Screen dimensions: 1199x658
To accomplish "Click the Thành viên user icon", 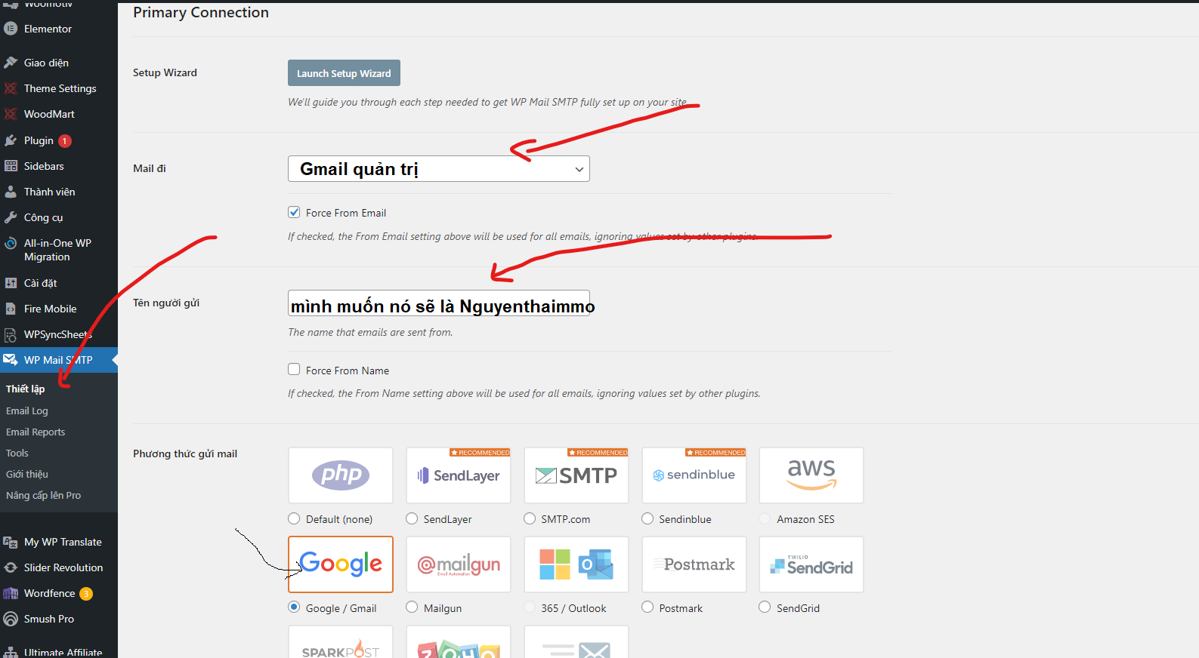I will pos(11,192).
